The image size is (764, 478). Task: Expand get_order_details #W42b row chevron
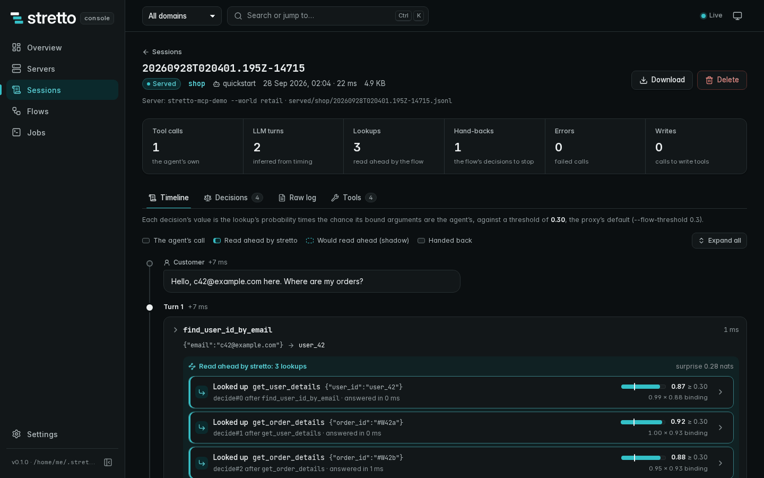[x=720, y=463]
